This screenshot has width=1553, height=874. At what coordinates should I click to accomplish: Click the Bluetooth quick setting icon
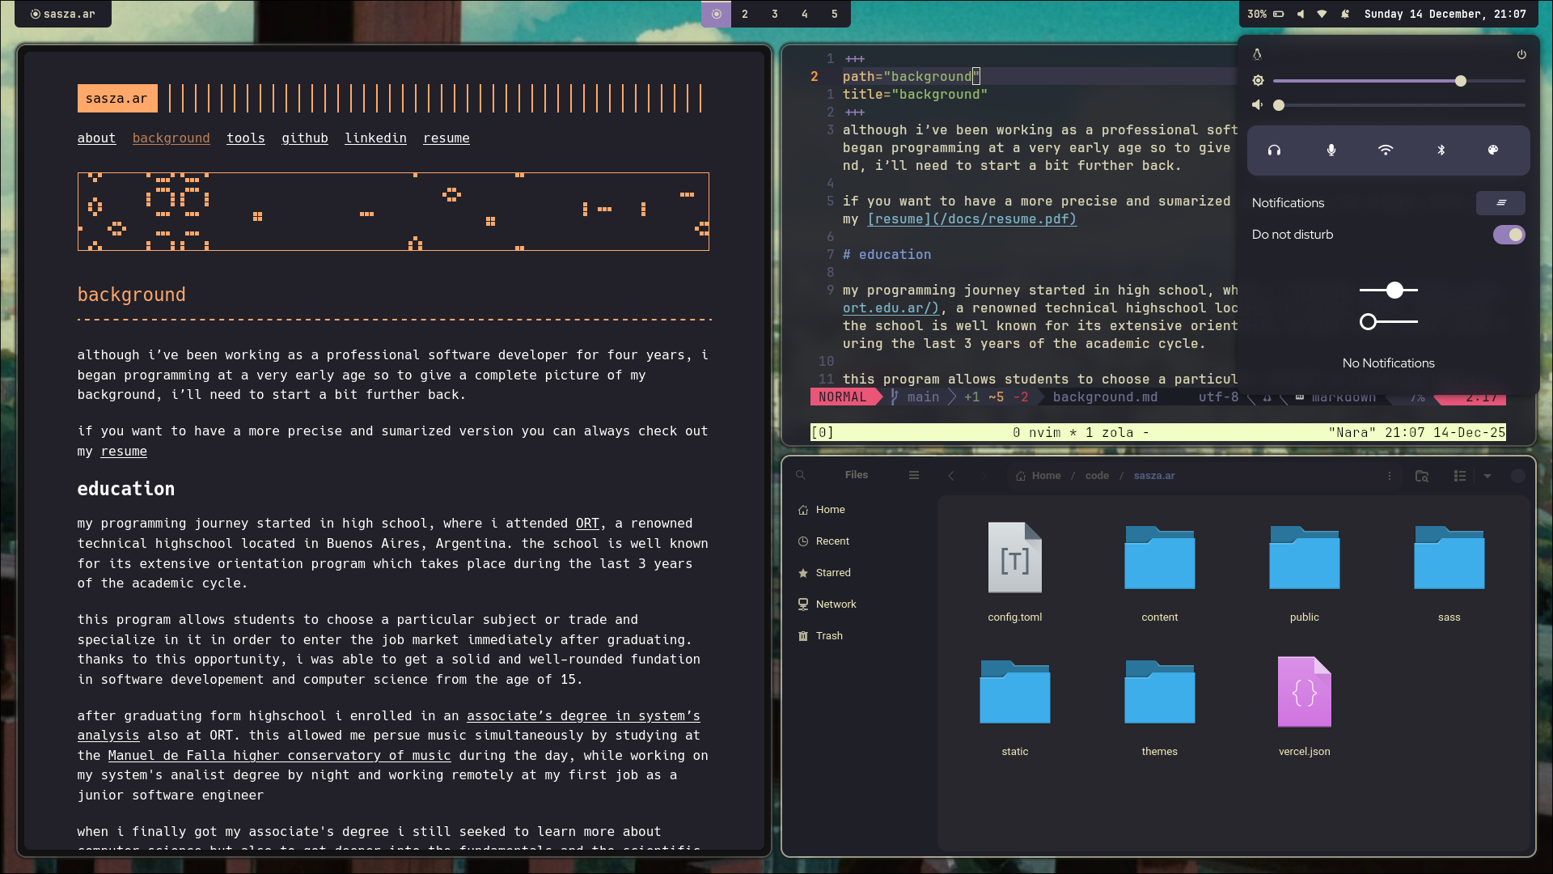click(1441, 150)
